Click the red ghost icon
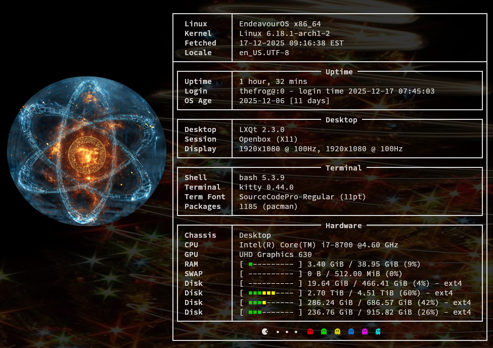Viewport: 493px width, 348px height. point(310,332)
